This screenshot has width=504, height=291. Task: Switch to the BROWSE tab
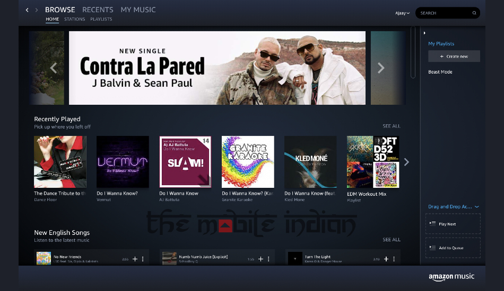[x=60, y=10]
